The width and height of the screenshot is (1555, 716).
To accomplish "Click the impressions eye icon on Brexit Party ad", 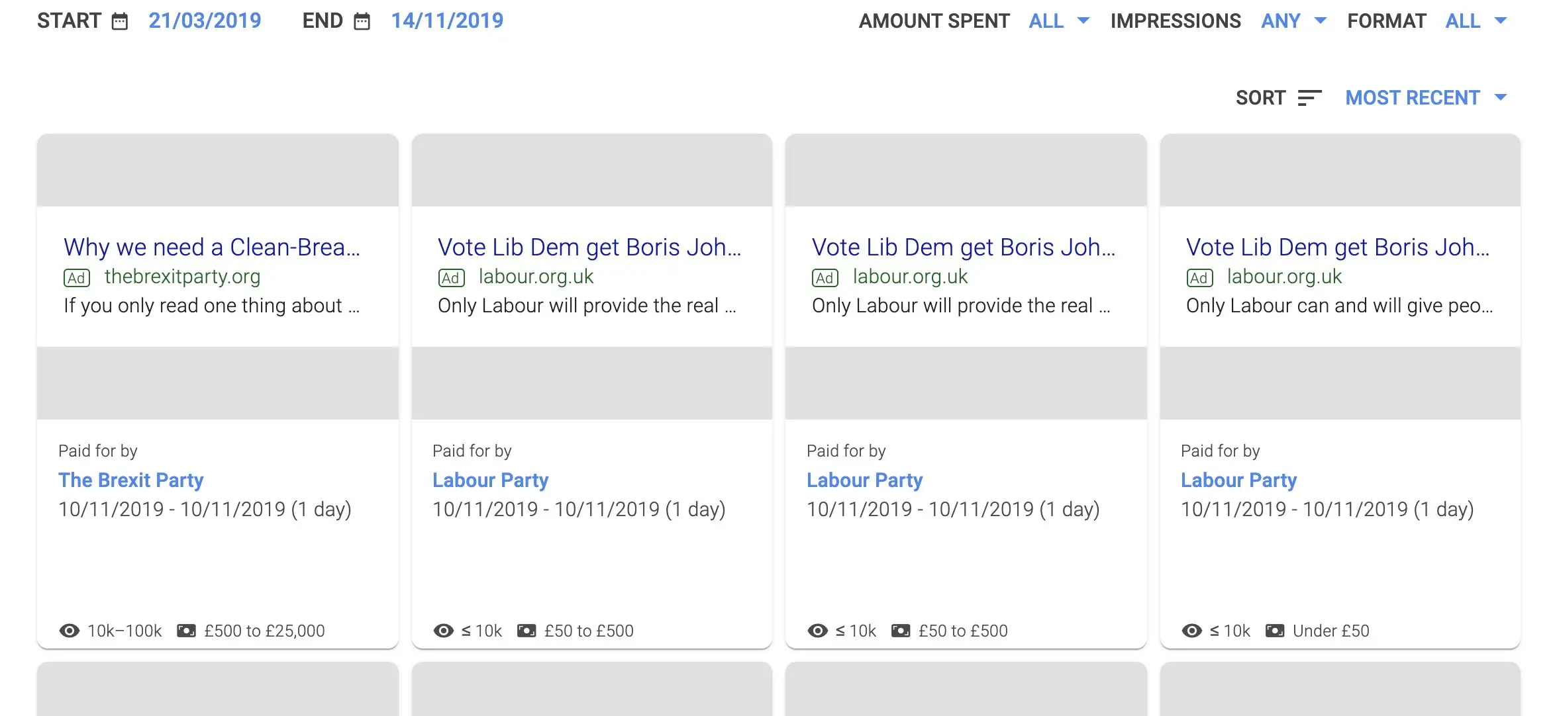I will point(68,631).
